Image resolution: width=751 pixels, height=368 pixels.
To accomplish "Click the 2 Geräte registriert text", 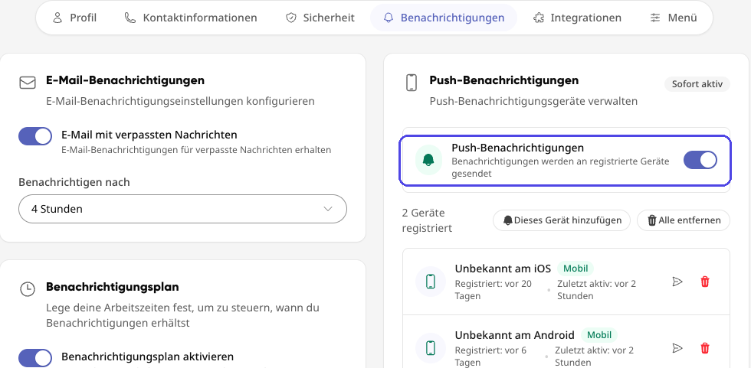I will (428, 220).
